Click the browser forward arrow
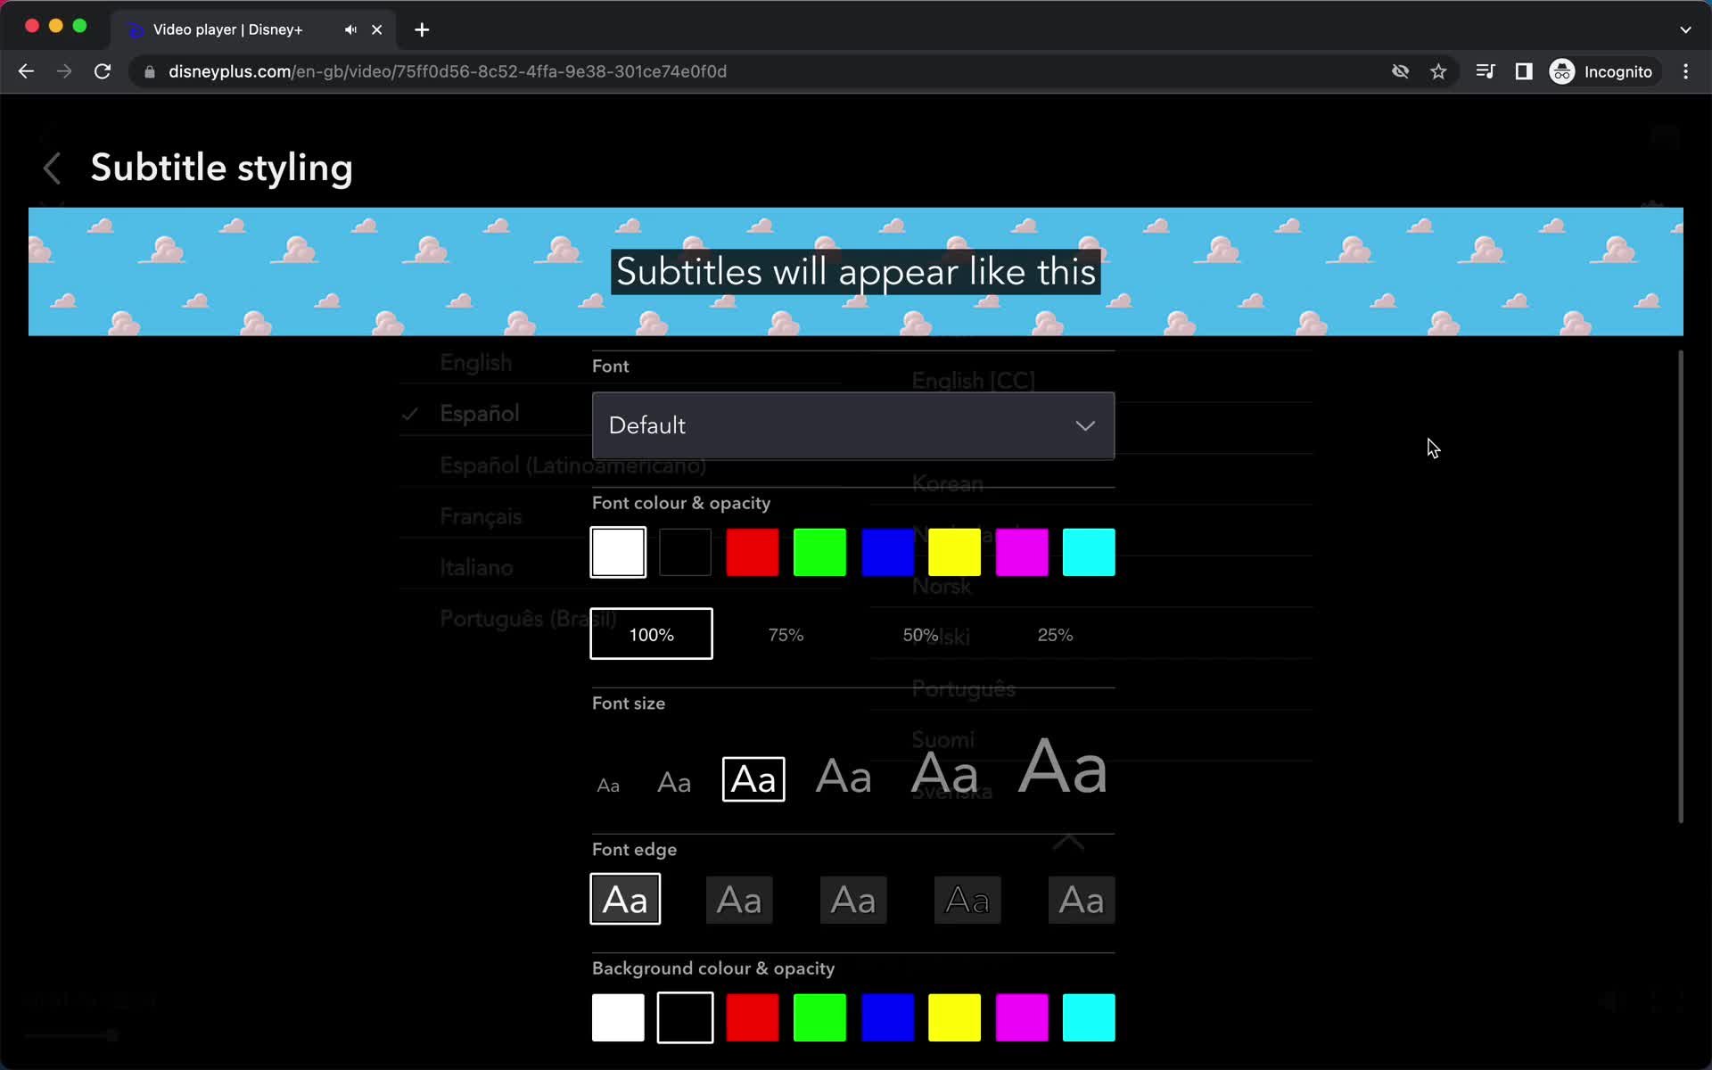 click(64, 71)
